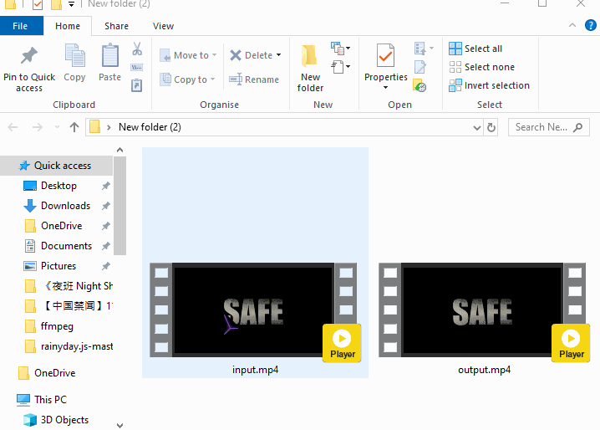This screenshot has width=600, height=430.
Task: Click the Copy clipboard icon
Action: (x=74, y=56)
